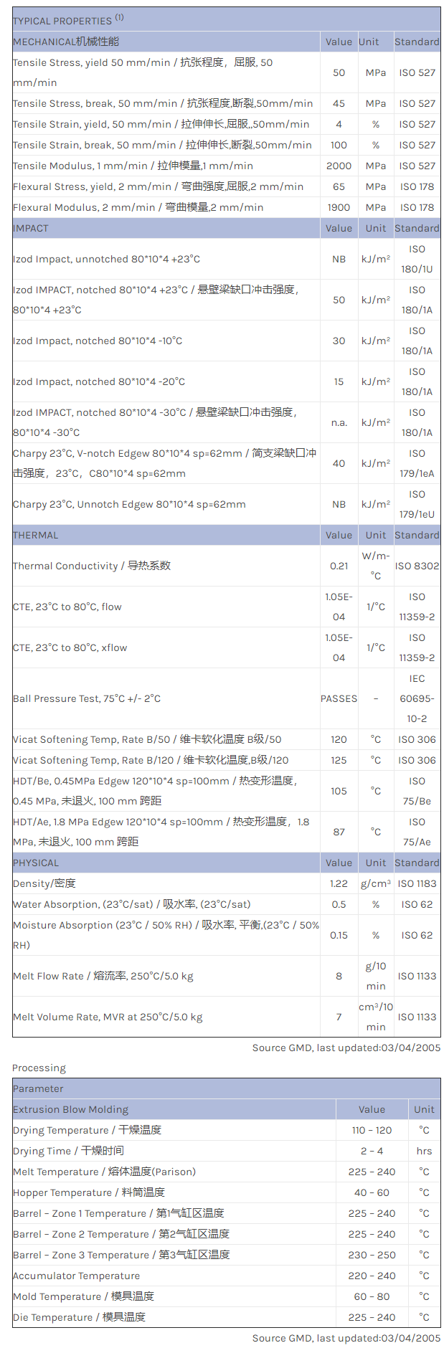This screenshot has height=1348, width=444.
Task: Click the Melt Volume Rate value 7
Action: (x=339, y=1017)
